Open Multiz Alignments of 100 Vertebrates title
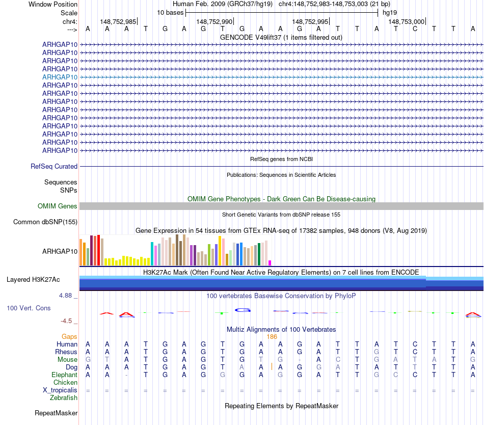This screenshot has height=425, width=484. pos(281,329)
